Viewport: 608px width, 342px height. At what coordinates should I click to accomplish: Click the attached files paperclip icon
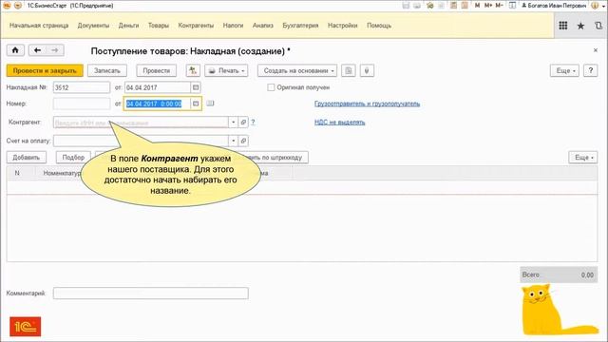(367, 70)
